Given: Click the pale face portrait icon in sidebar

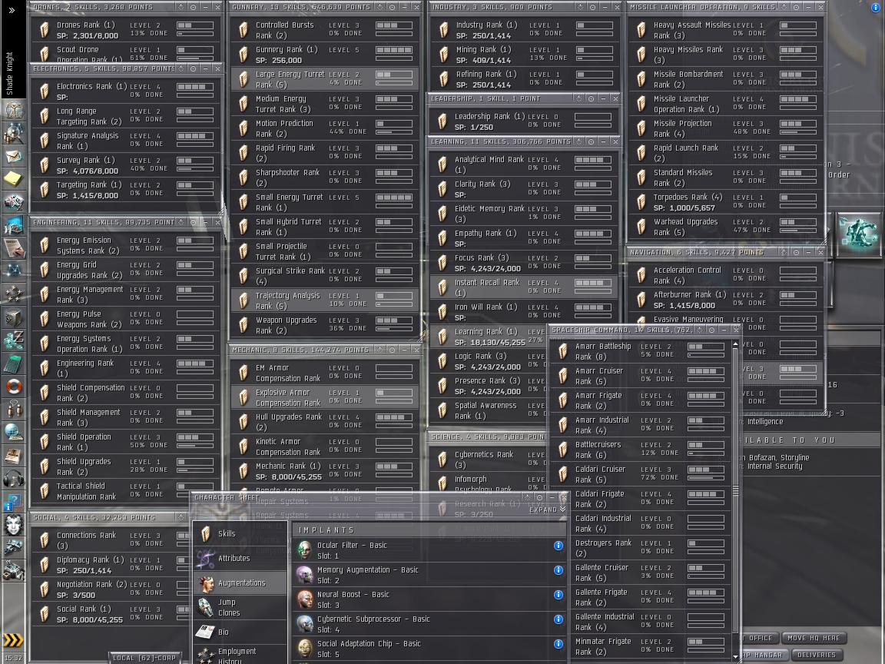Looking at the screenshot, I should pos(14,525).
